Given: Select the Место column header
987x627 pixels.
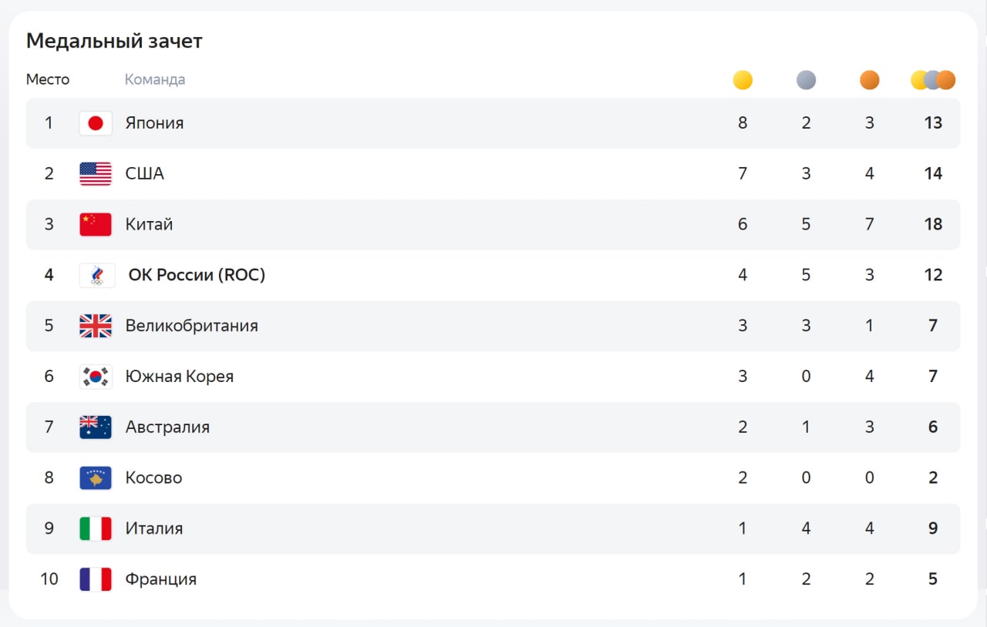Looking at the screenshot, I should pos(48,79).
